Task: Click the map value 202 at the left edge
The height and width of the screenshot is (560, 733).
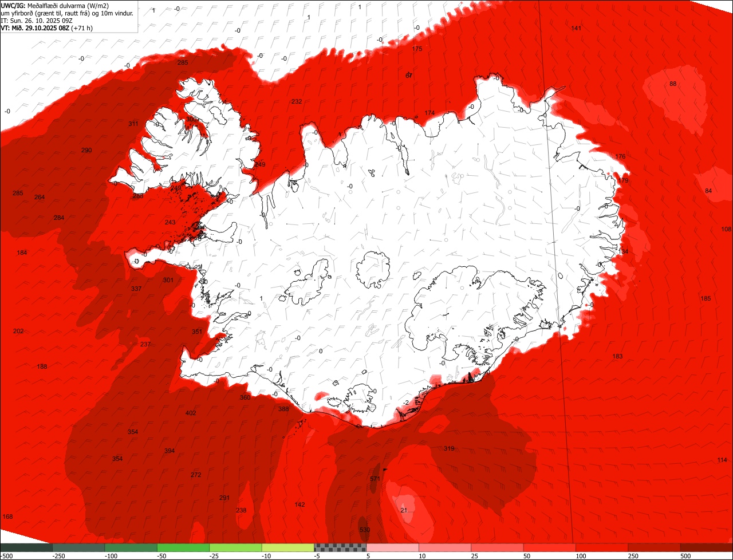Action: point(18,331)
